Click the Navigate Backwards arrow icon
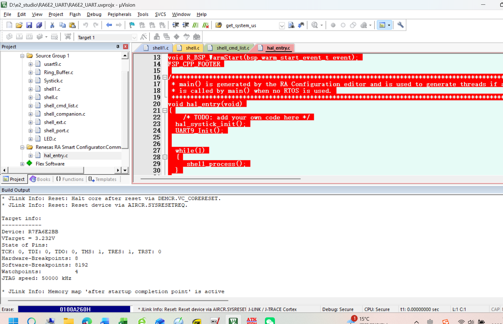Image resolution: width=503 pixels, height=324 pixels. point(109,25)
